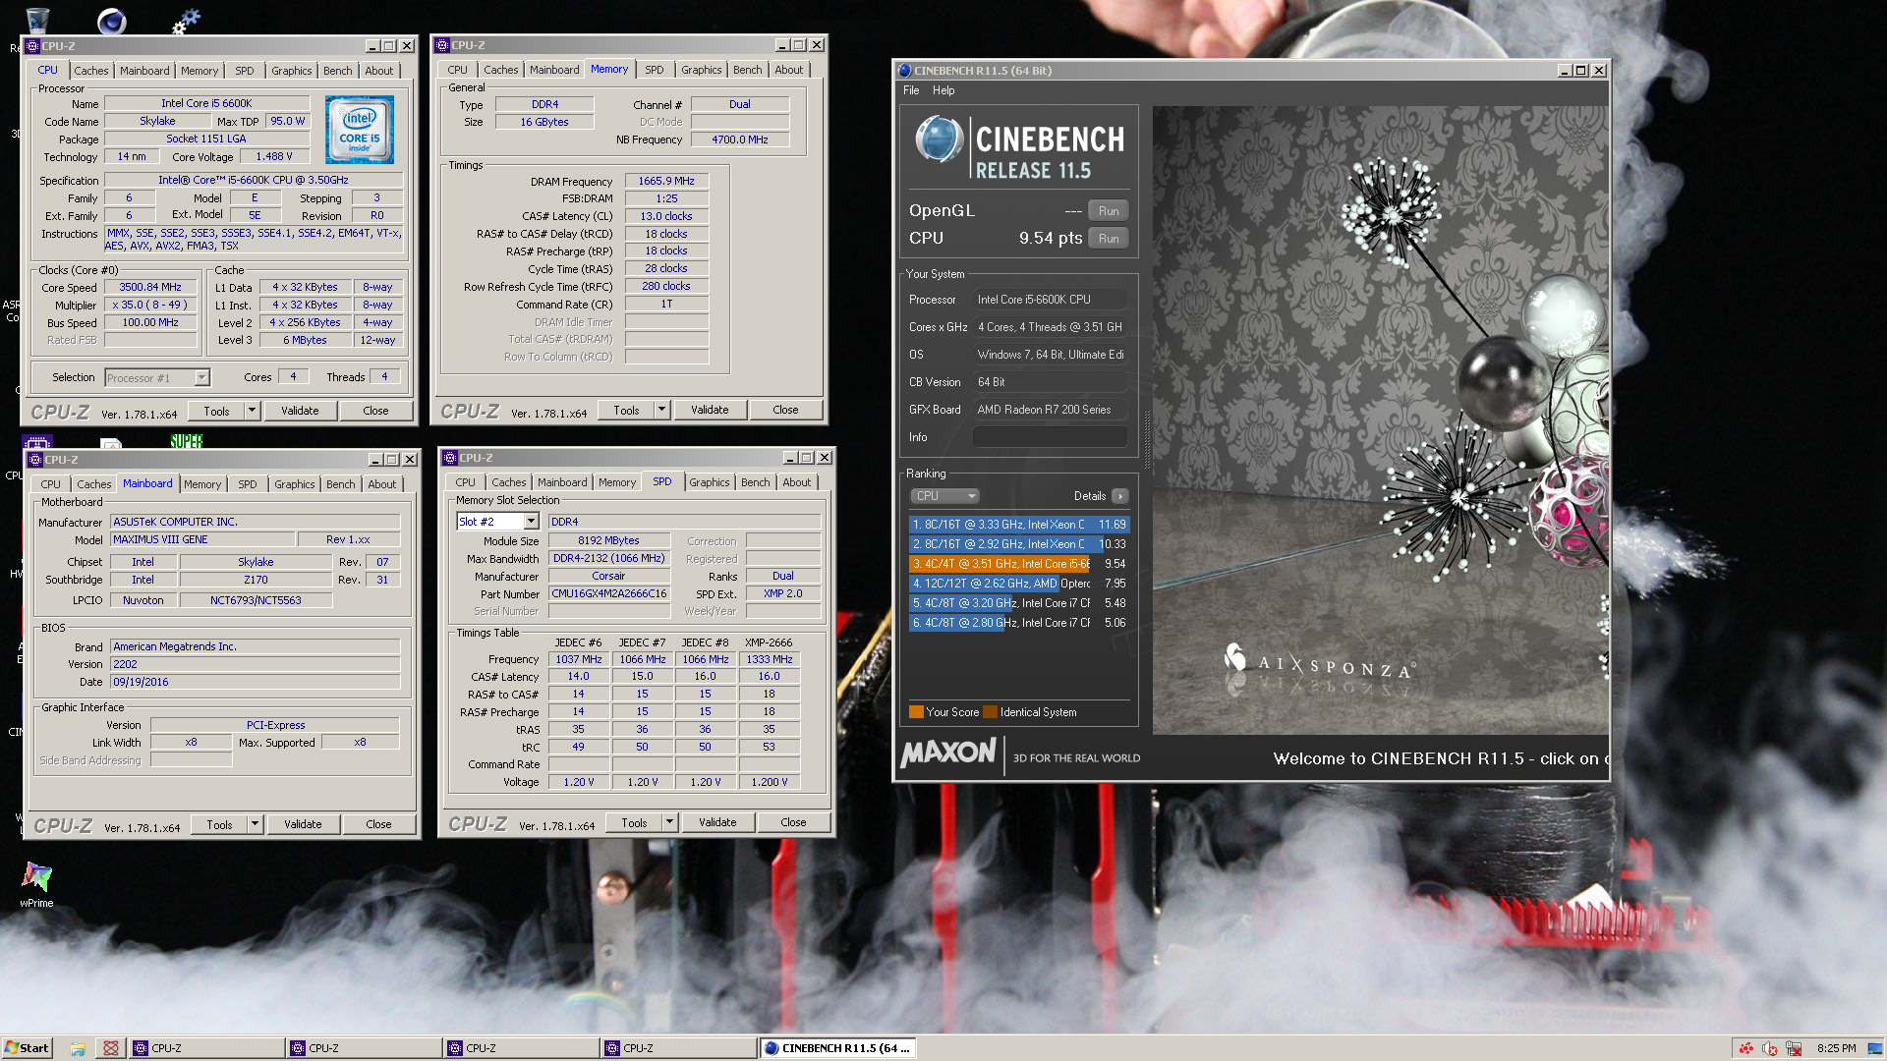Select ranking row 6 Core i7 5.06
This screenshot has width=1887, height=1061.
tap(1019, 623)
